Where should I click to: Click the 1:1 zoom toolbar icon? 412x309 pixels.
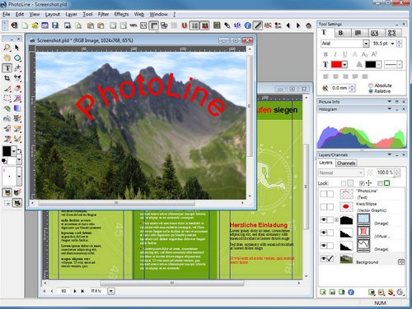pyautogui.click(x=143, y=25)
